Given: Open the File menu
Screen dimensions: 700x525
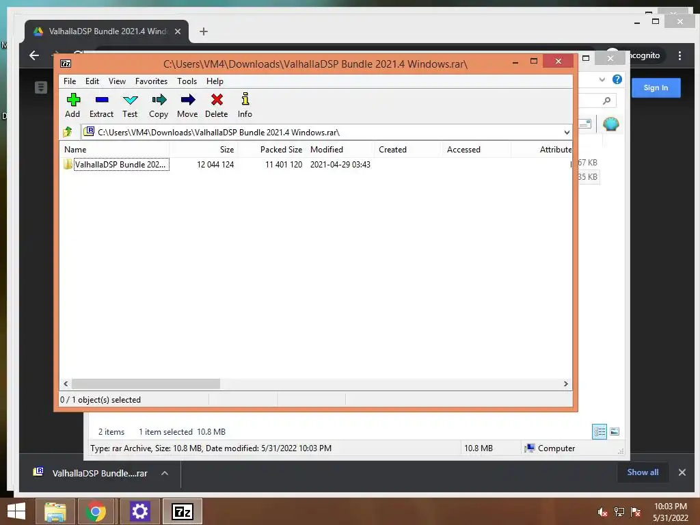Looking at the screenshot, I should click(x=70, y=81).
